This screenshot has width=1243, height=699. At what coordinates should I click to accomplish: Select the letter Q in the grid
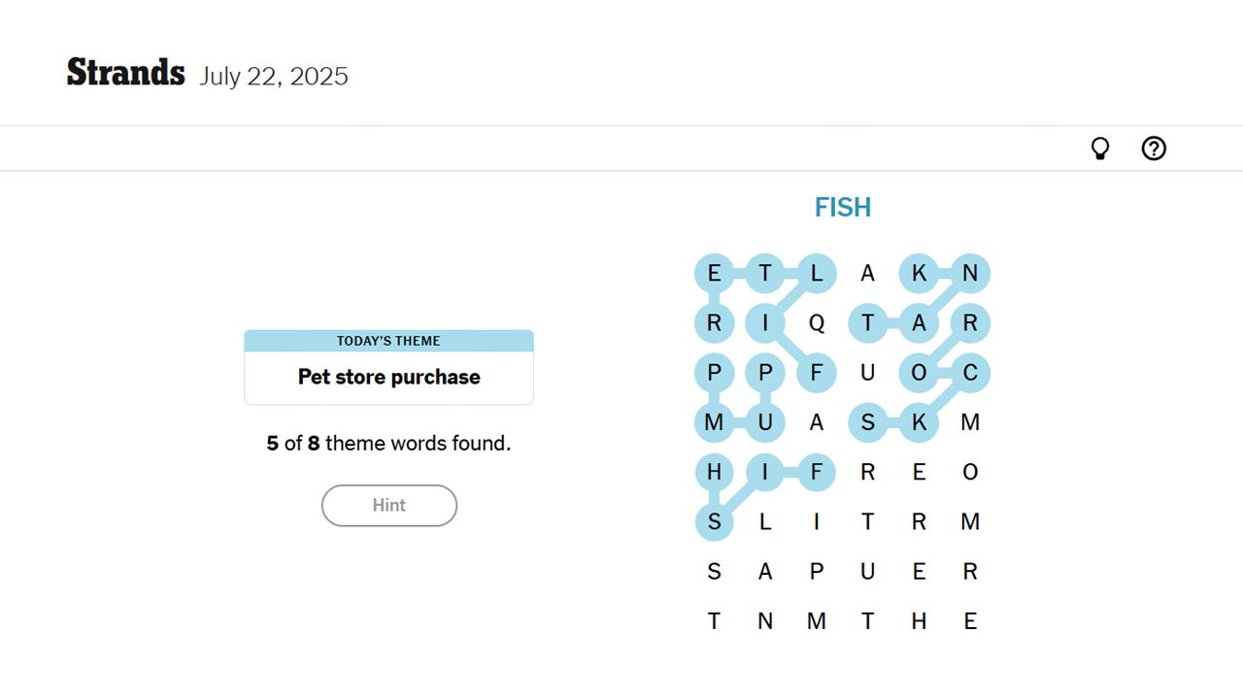pyautogui.click(x=817, y=323)
